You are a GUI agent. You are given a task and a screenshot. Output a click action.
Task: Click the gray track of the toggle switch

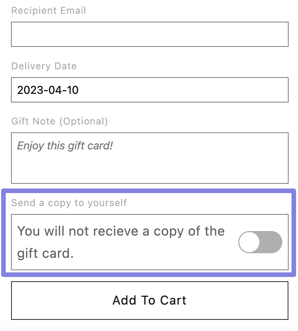(x=272, y=242)
